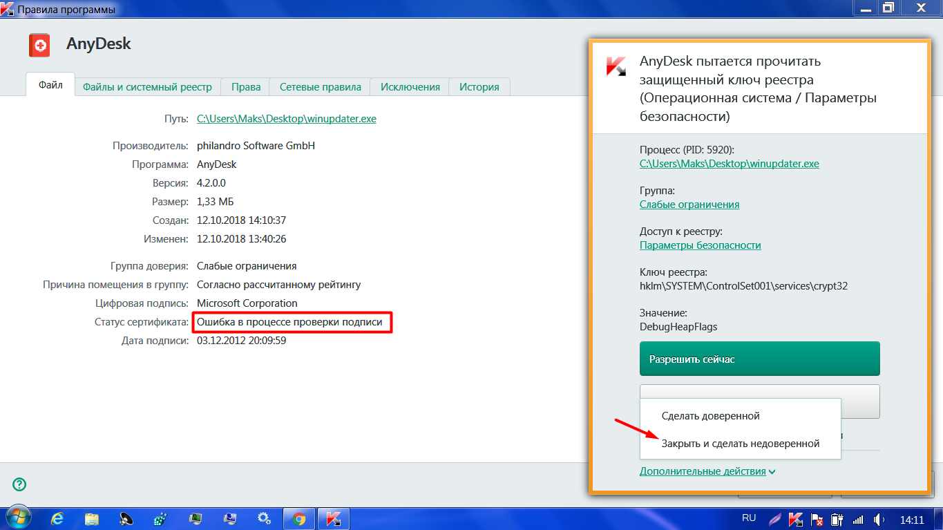Click the manufacturer value philandro Software GmbH

coord(256,146)
